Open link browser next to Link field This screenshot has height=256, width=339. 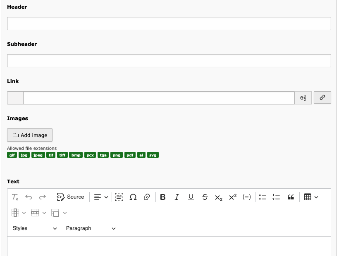[x=322, y=97]
